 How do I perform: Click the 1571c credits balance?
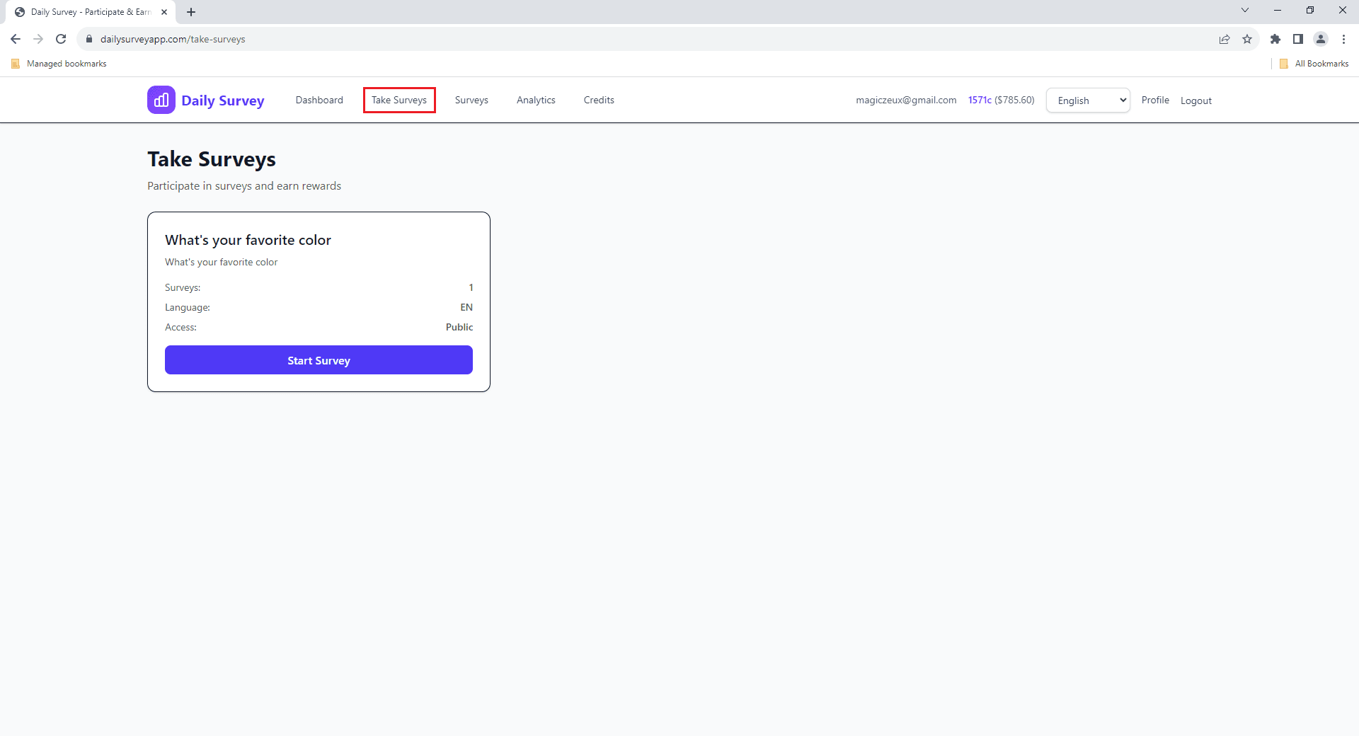tap(979, 100)
